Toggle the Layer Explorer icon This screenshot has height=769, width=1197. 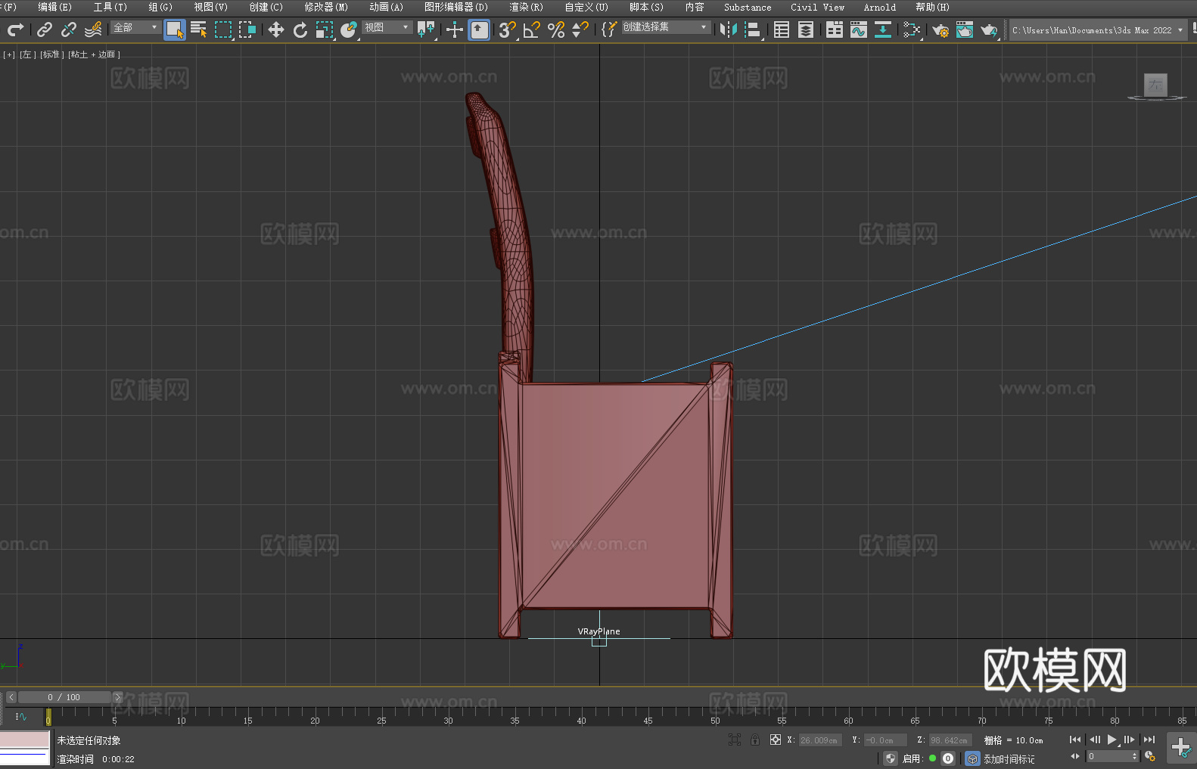point(806,29)
